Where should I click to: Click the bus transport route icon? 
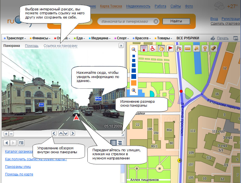point(214,48)
